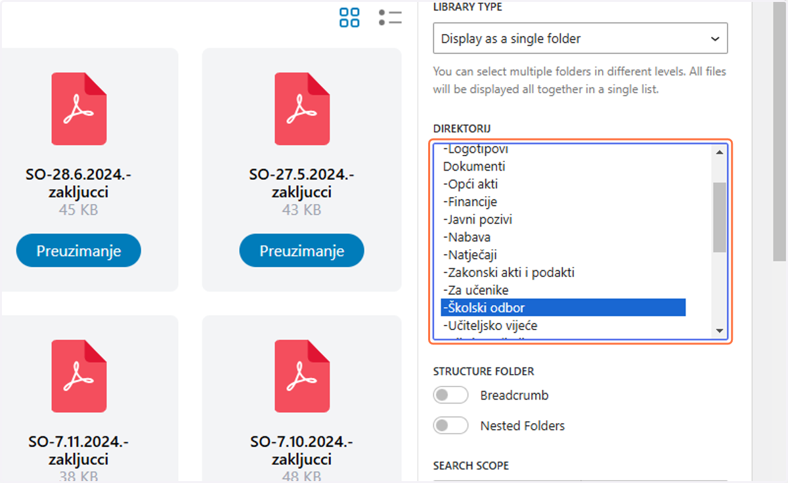Toggle the Nested Folders switch
Image resolution: width=788 pixels, height=483 pixels.
[450, 426]
